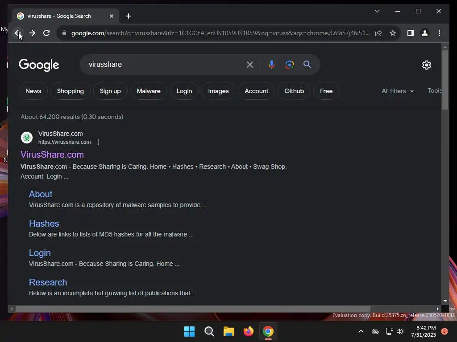Screen dimensions: 457x342
Task: Go back with the browser back arrow
Action: [x=18, y=33]
